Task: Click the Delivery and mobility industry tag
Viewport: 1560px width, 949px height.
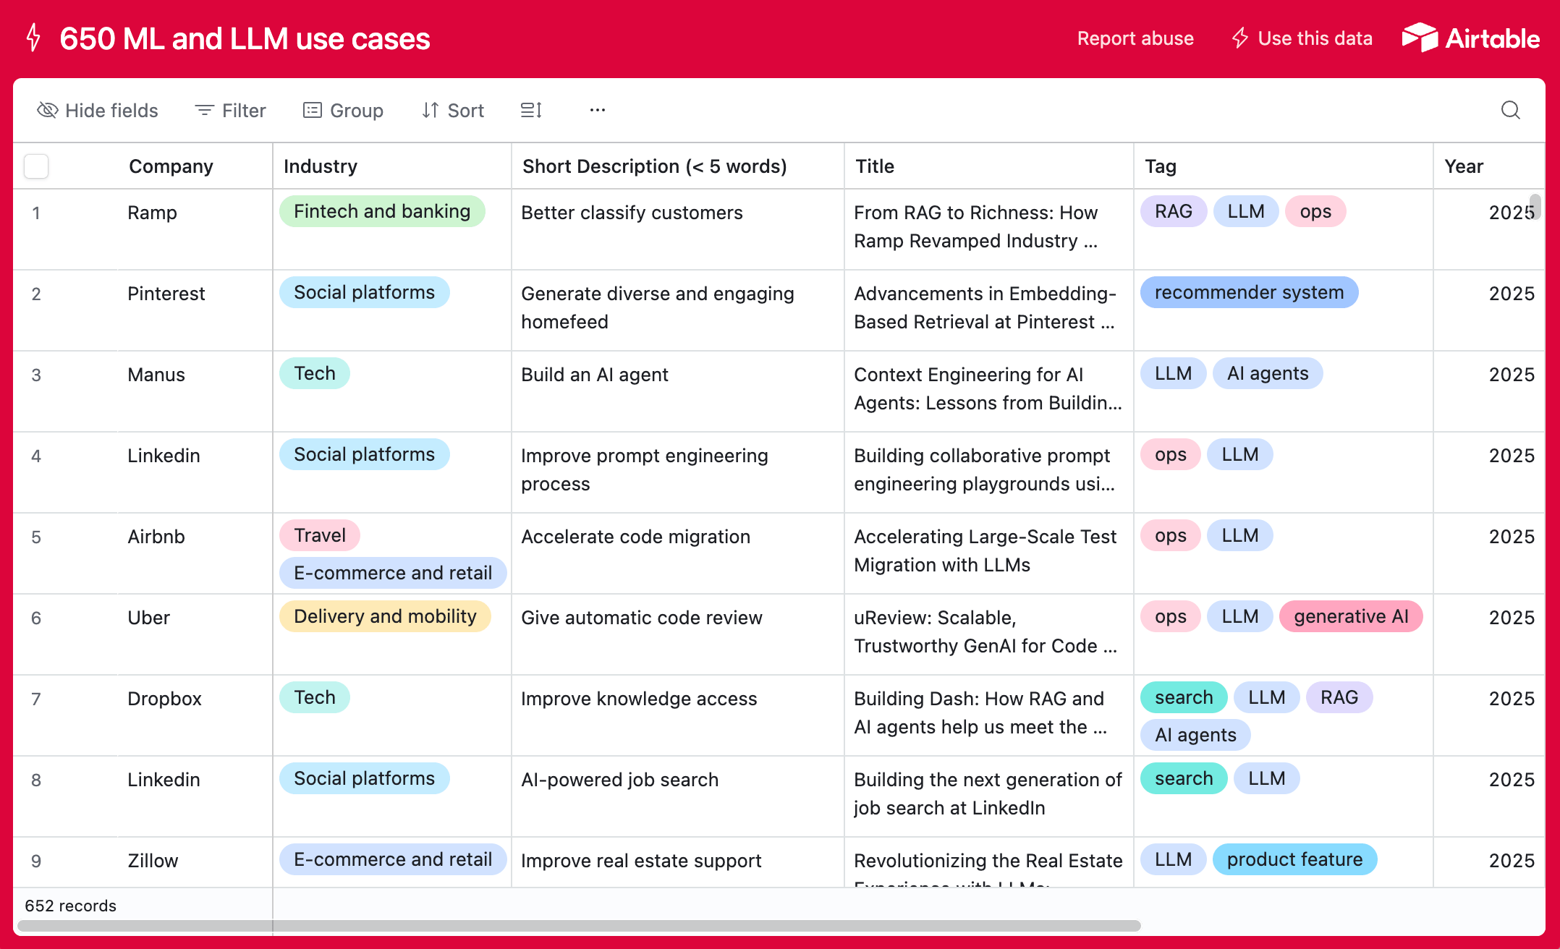Action: (385, 616)
